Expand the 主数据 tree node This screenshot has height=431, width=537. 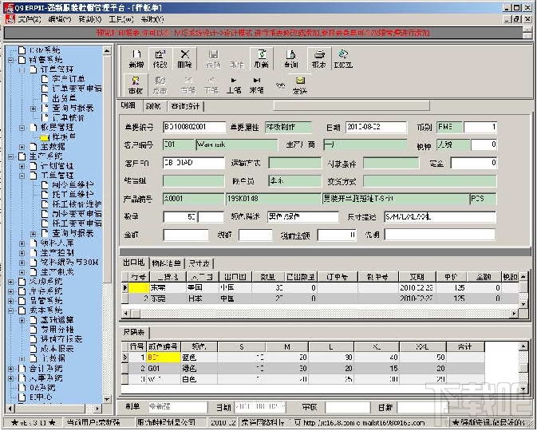pos(22,147)
